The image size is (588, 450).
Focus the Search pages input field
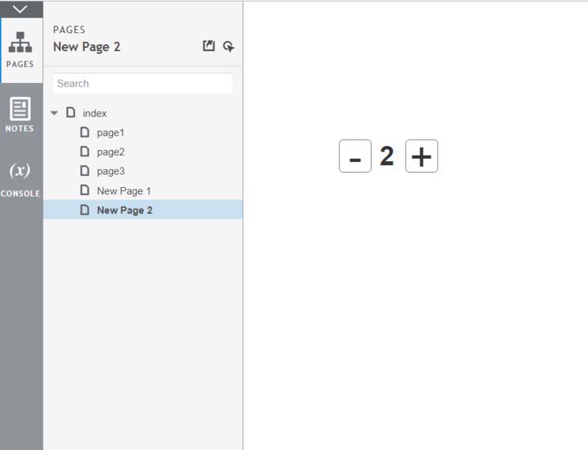pyautogui.click(x=142, y=84)
